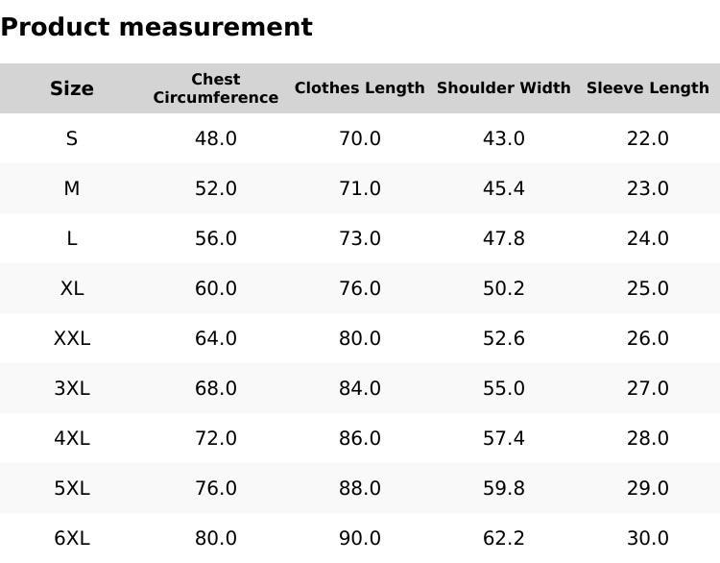The width and height of the screenshot is (720, 563).
Task: Click the M size row label
Action: pos(72,188)
